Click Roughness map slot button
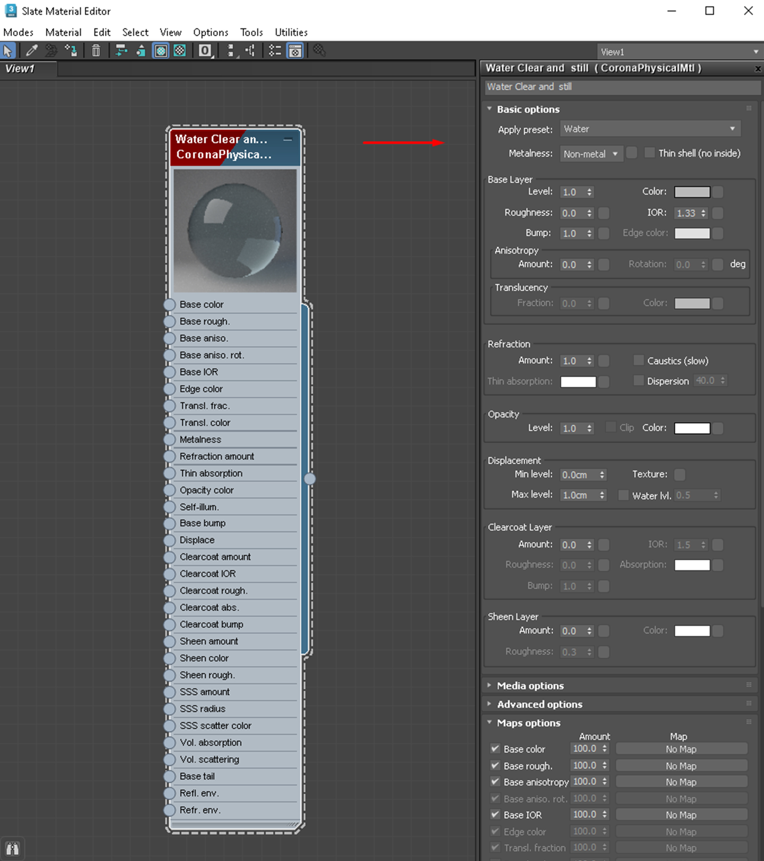This screenshot has width=764, height=861. [603, 213]
